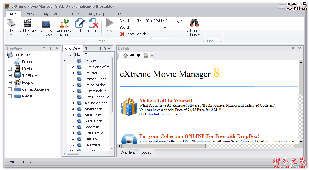Click the Edit movie icon
This screenshot has width=309, height=170.
(80, 23)
